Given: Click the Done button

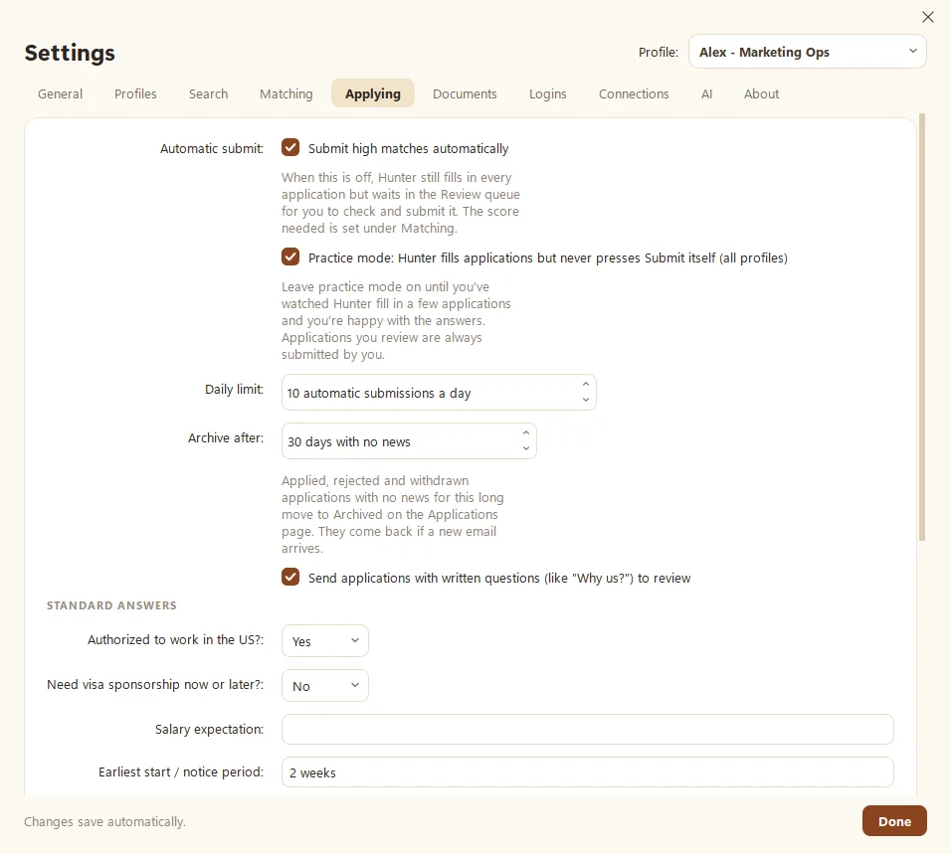Looking at the screenshot, I should 894,821.
